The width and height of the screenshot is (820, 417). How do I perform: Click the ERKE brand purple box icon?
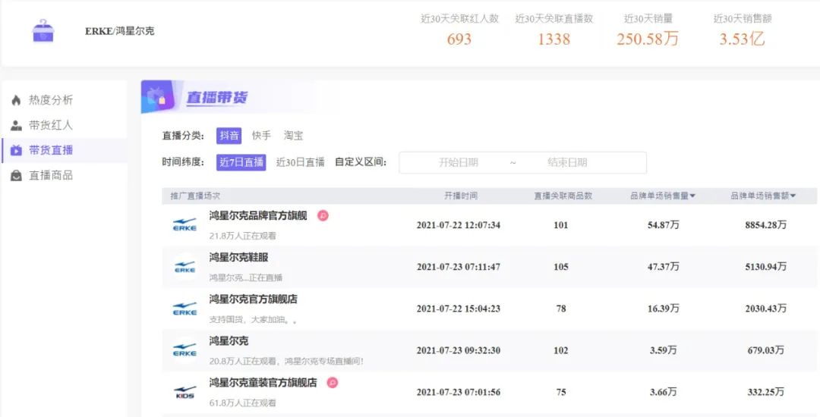[x=43, y=31]
